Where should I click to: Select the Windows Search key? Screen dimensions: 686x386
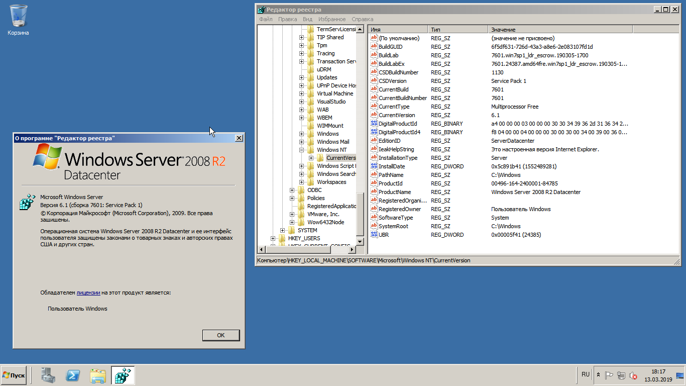(336, 174)
